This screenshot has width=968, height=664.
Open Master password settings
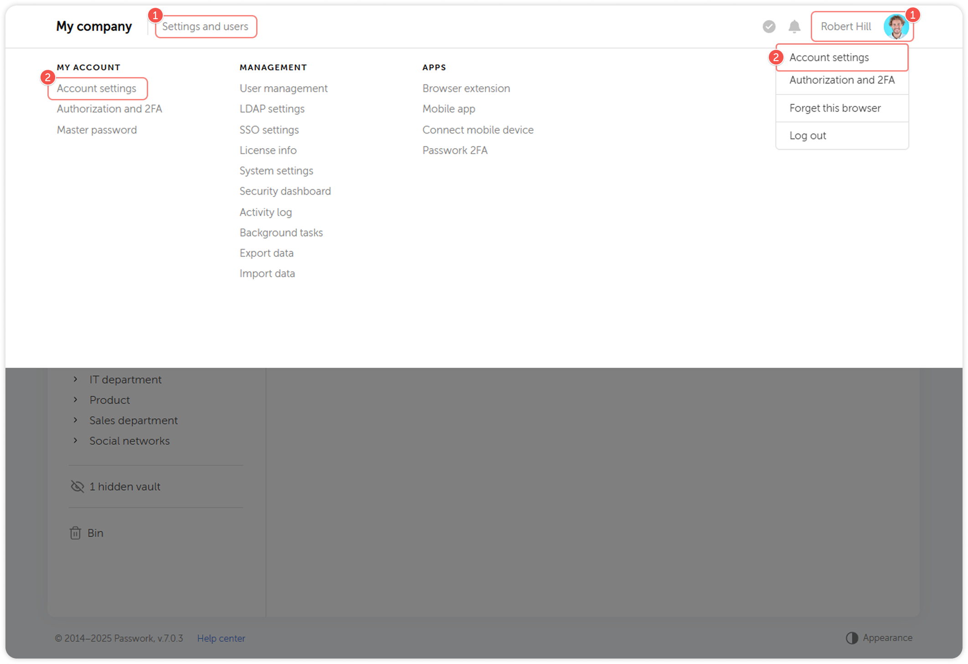tap(97, 130)
